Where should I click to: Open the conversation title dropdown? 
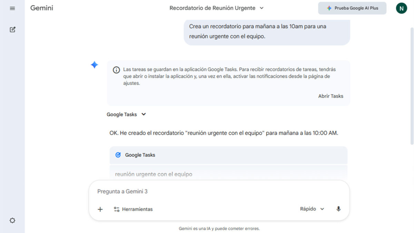tap(262, 8)
